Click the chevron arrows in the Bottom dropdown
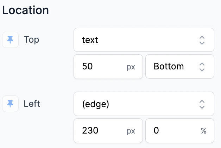Screen dimensions: 221x148 (202, 67)
